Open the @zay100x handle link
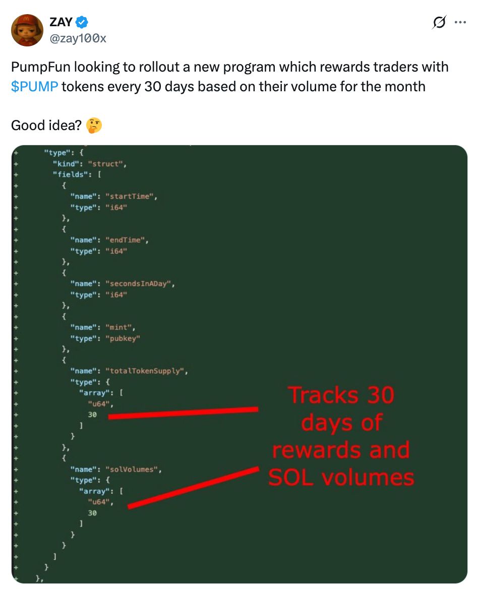Screen dimensions: 478x596 [x=78, y=38]
